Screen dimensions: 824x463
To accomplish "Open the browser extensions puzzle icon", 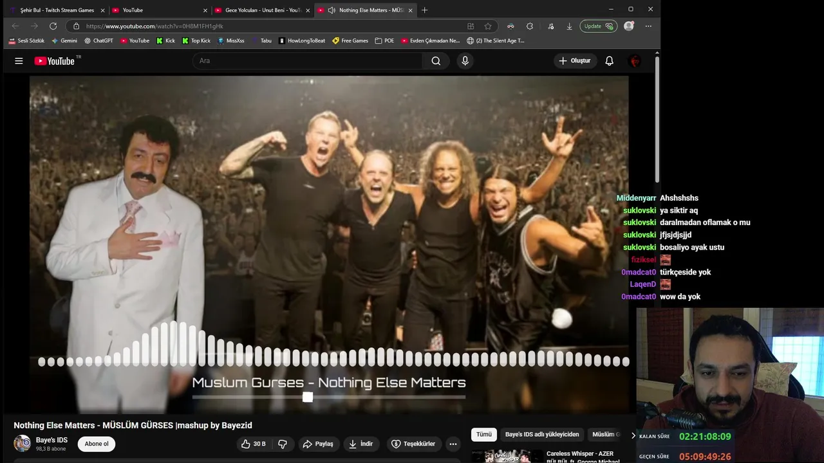I will tap(529, 26).
